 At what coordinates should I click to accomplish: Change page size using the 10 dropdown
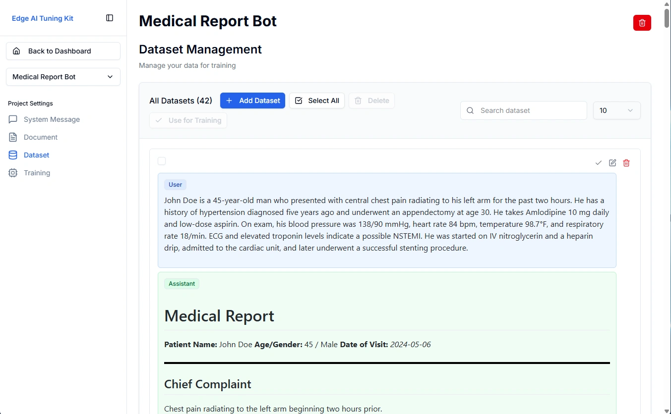pos(616,110)
